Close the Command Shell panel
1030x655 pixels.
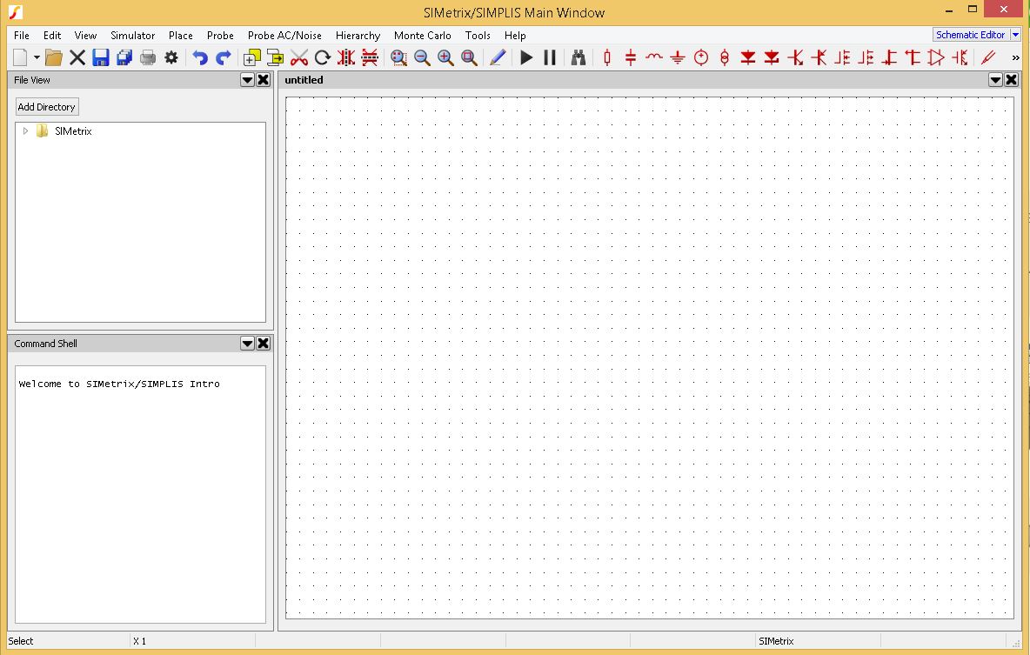[x=264, y=344]
